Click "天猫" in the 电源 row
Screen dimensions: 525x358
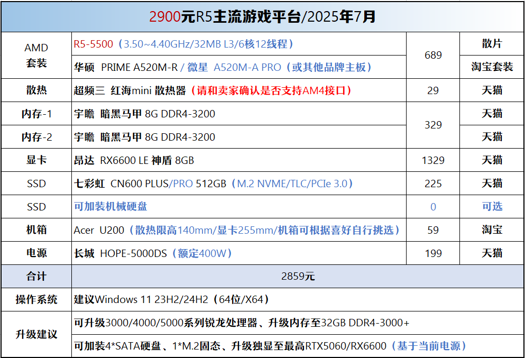pyautogui.click(x=492, y=253)
